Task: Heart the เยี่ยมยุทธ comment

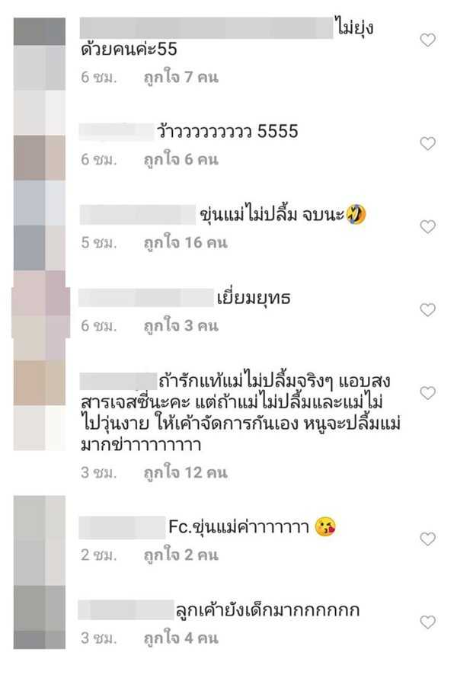Action: (x=427, y=309)
